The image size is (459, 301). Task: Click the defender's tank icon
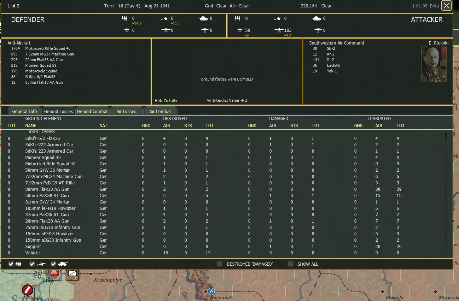pyautogui.click(x=204, y=18)
